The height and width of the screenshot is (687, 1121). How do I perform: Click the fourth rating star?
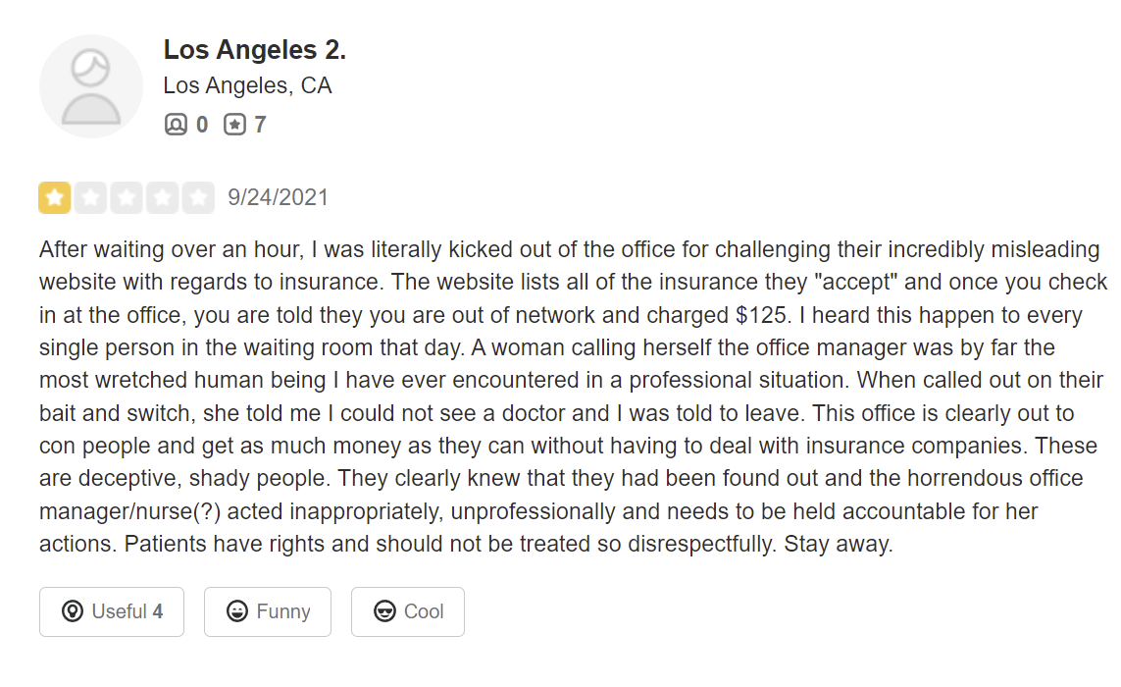(163, 198)
